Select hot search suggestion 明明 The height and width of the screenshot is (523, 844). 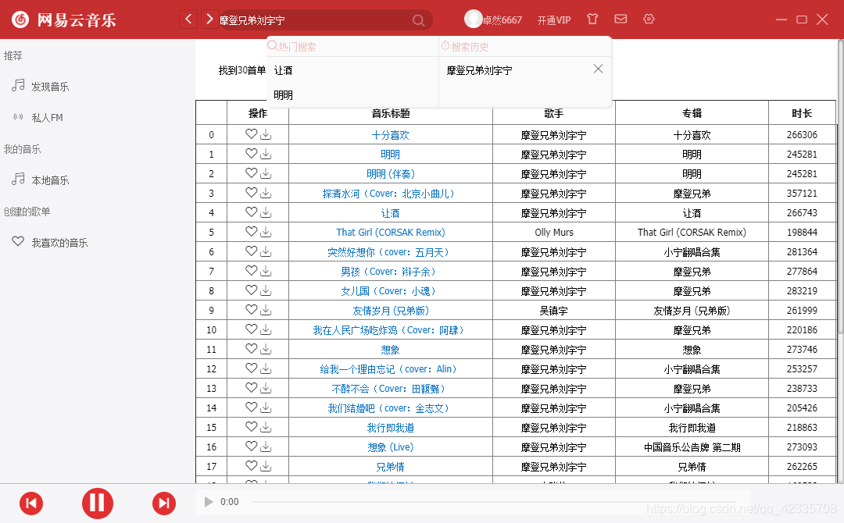283,95
